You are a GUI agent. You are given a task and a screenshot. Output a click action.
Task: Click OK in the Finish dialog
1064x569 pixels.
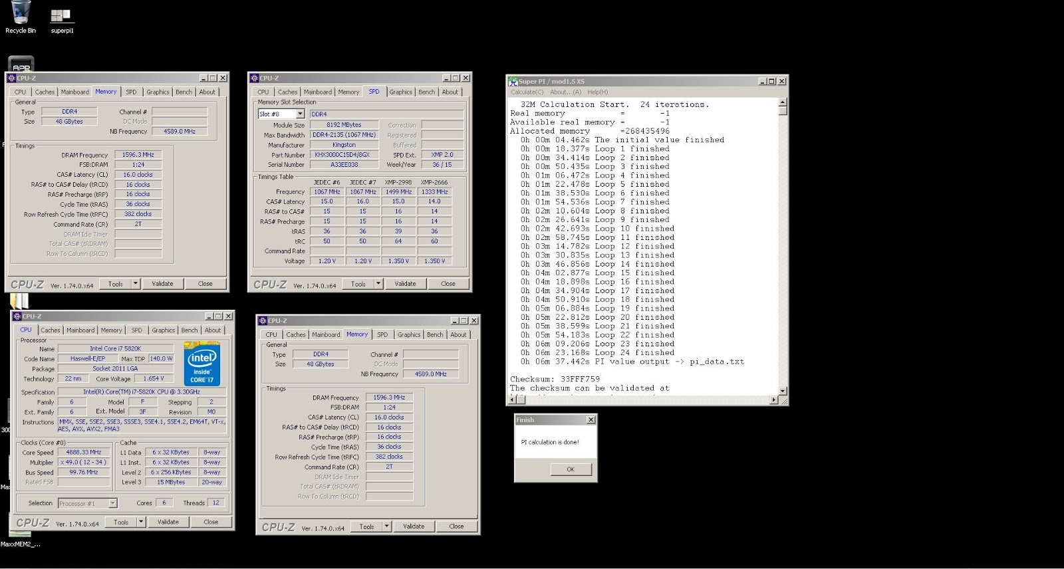coord(570,469)
